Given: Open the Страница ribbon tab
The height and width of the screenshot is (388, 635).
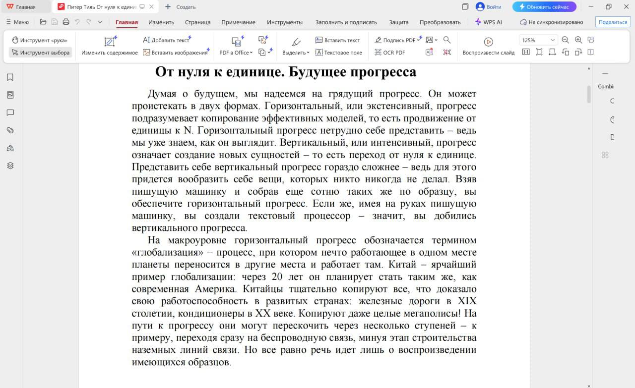Looking at the screenshot, I should [x=198, y=22].
